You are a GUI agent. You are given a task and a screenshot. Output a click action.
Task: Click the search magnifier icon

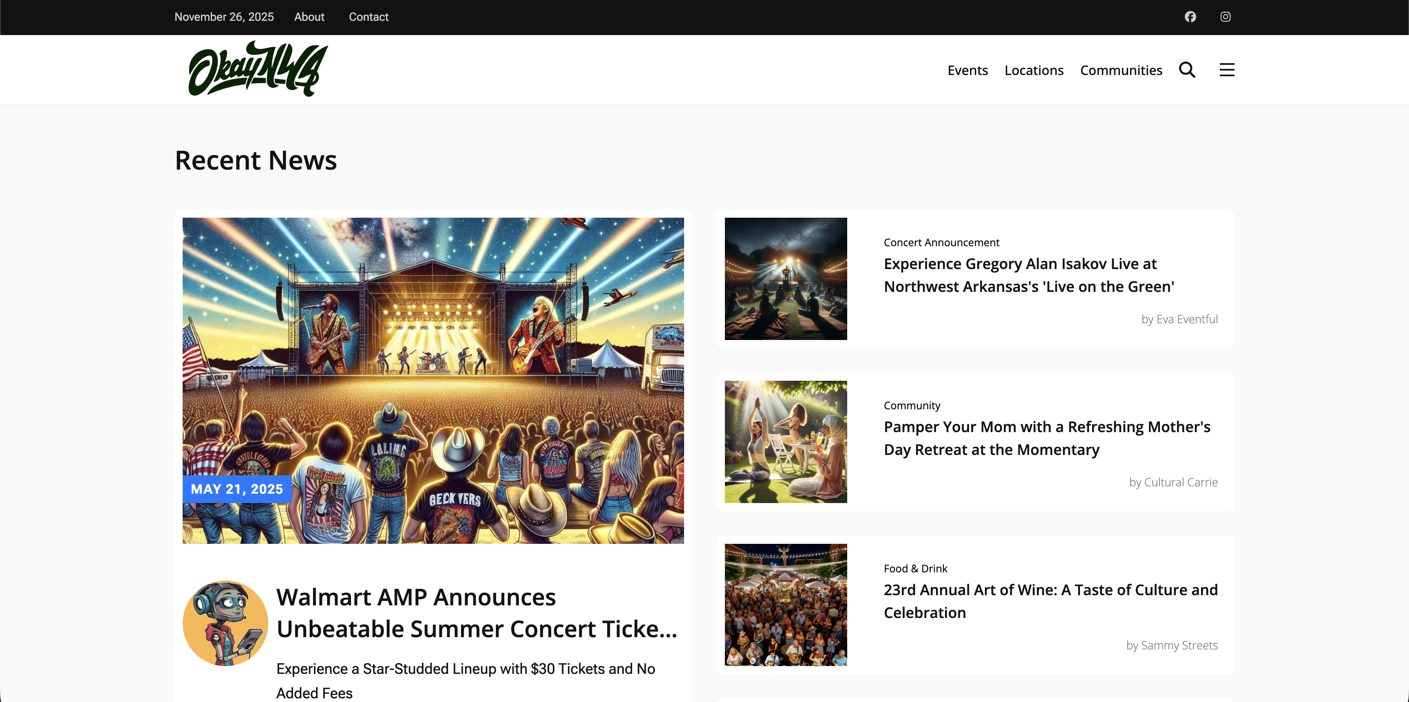click(1187, 69)
